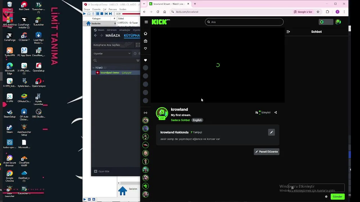Toggle the Soundpad headphones output

[x=89, y=14]
